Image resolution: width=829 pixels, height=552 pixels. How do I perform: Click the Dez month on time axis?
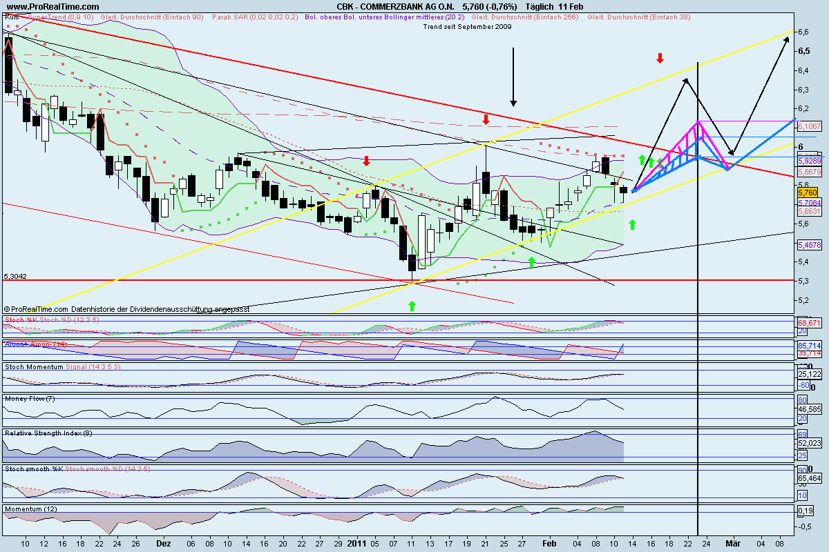163,544
